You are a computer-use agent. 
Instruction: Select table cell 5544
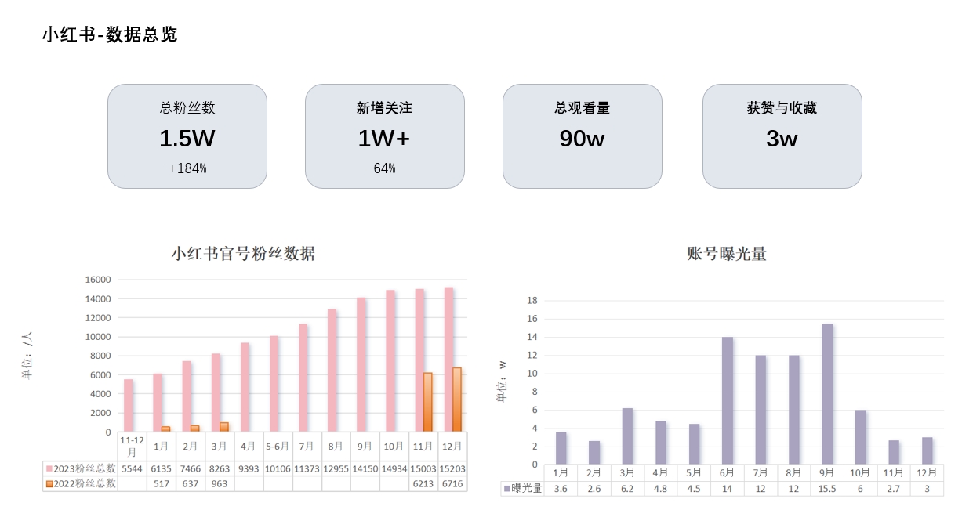tap(133, 468)
